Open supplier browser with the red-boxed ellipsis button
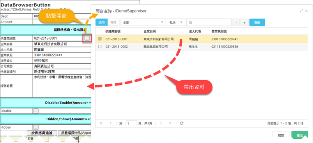Image resolution: width=313 pixels, height=143 pixels. (87, 38)
